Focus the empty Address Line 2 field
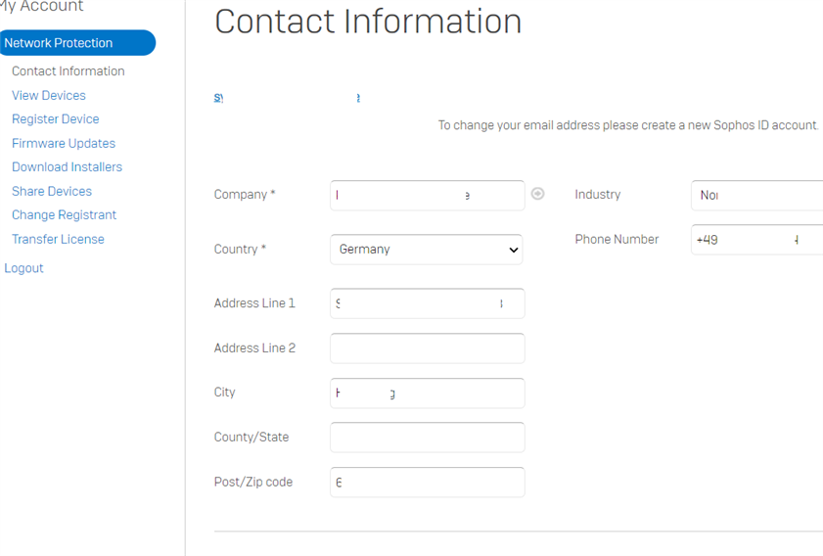 [428, 348]
